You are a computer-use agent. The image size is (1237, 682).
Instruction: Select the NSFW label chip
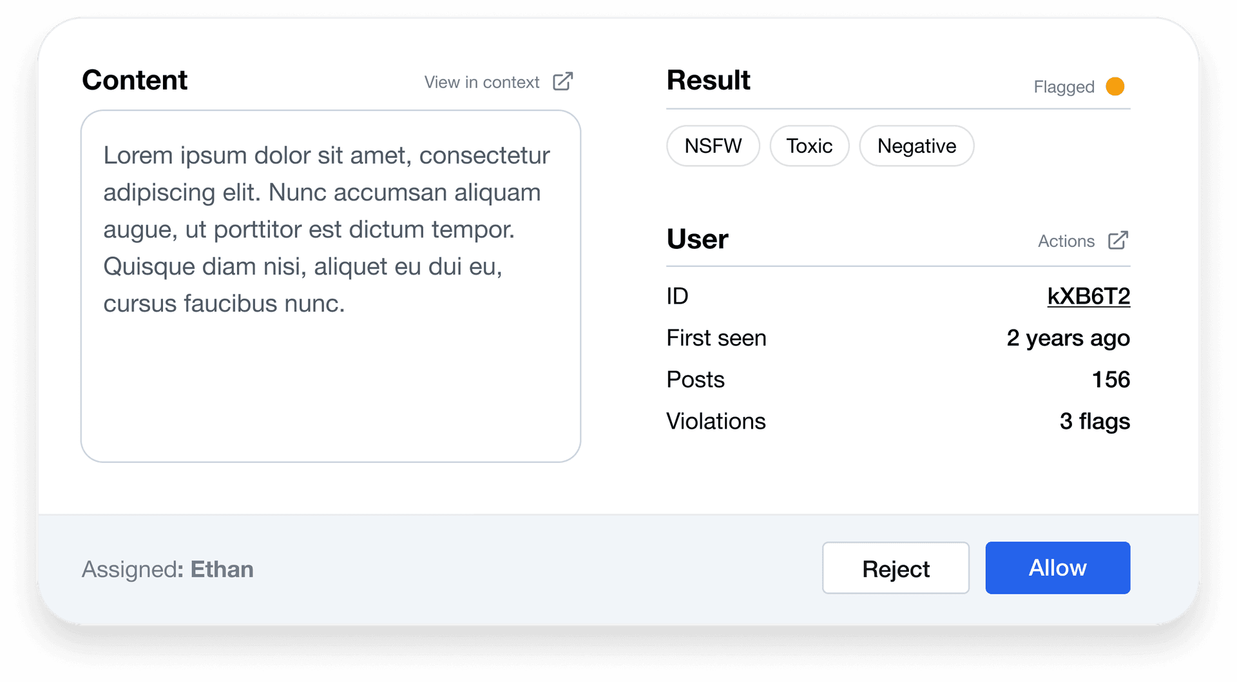(x=713, y=146)
